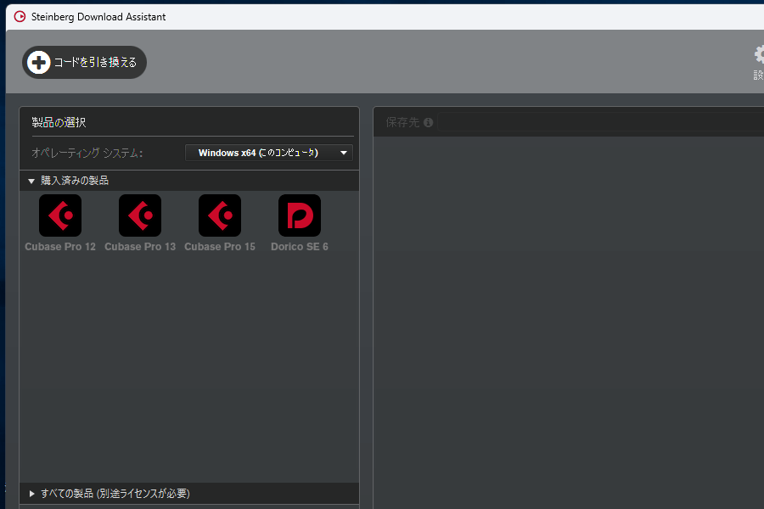764x509 pixels.
Task: Select the Cubase Pro 12 product icon
Action: point(60,215)
